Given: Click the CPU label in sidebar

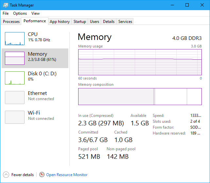Looking at the screenshot, I should coord(32,34).
